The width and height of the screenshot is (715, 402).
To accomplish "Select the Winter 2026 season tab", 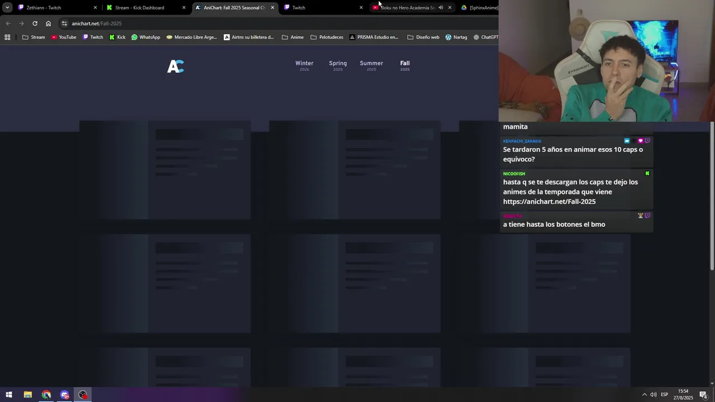I will 304,65.
